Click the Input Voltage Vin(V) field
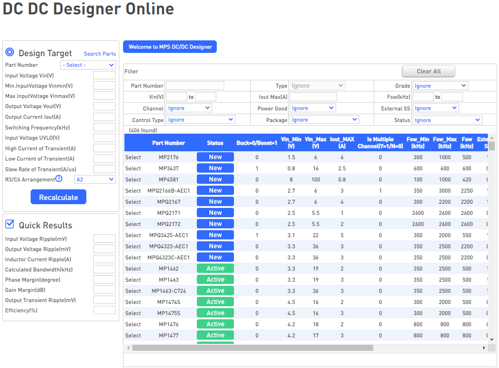The width and height of the screenshot is (499, 368). click(104, 75)
